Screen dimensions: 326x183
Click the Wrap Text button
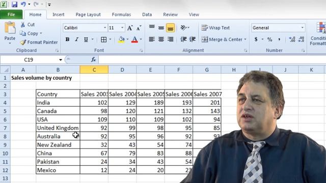(x=215, y=27)
